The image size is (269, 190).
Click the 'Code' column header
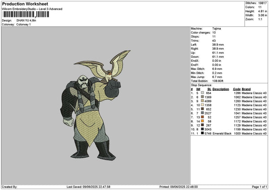[237, 89]
